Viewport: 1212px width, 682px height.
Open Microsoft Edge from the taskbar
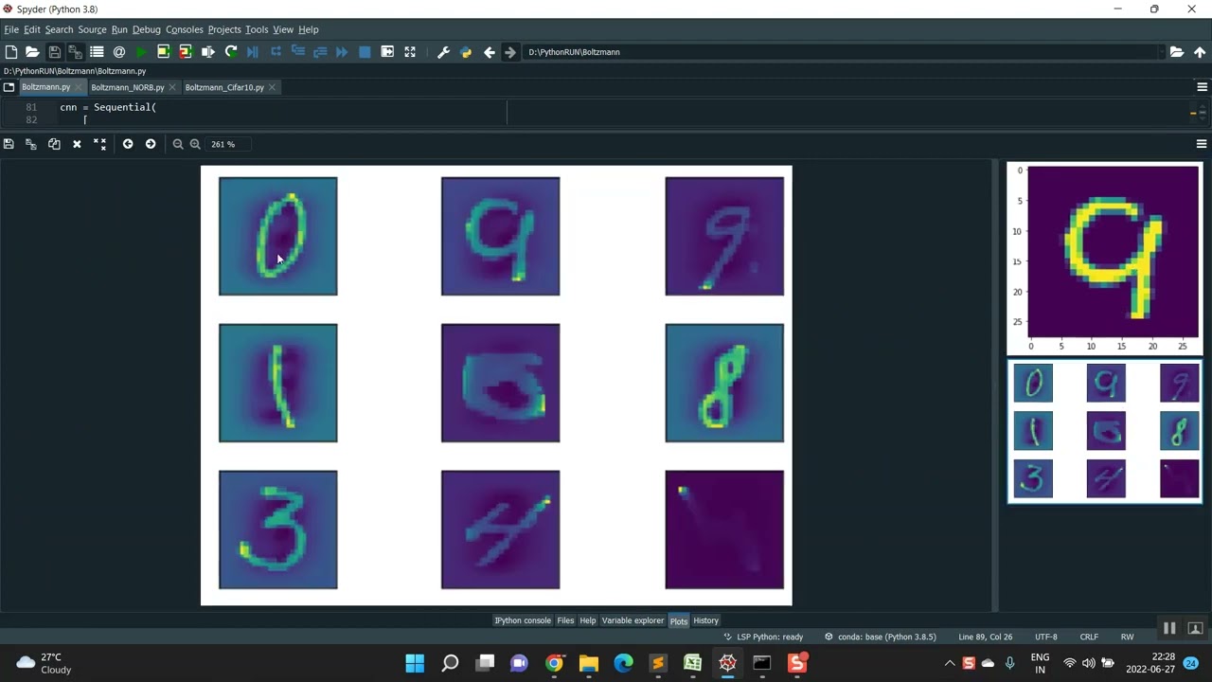623,663
